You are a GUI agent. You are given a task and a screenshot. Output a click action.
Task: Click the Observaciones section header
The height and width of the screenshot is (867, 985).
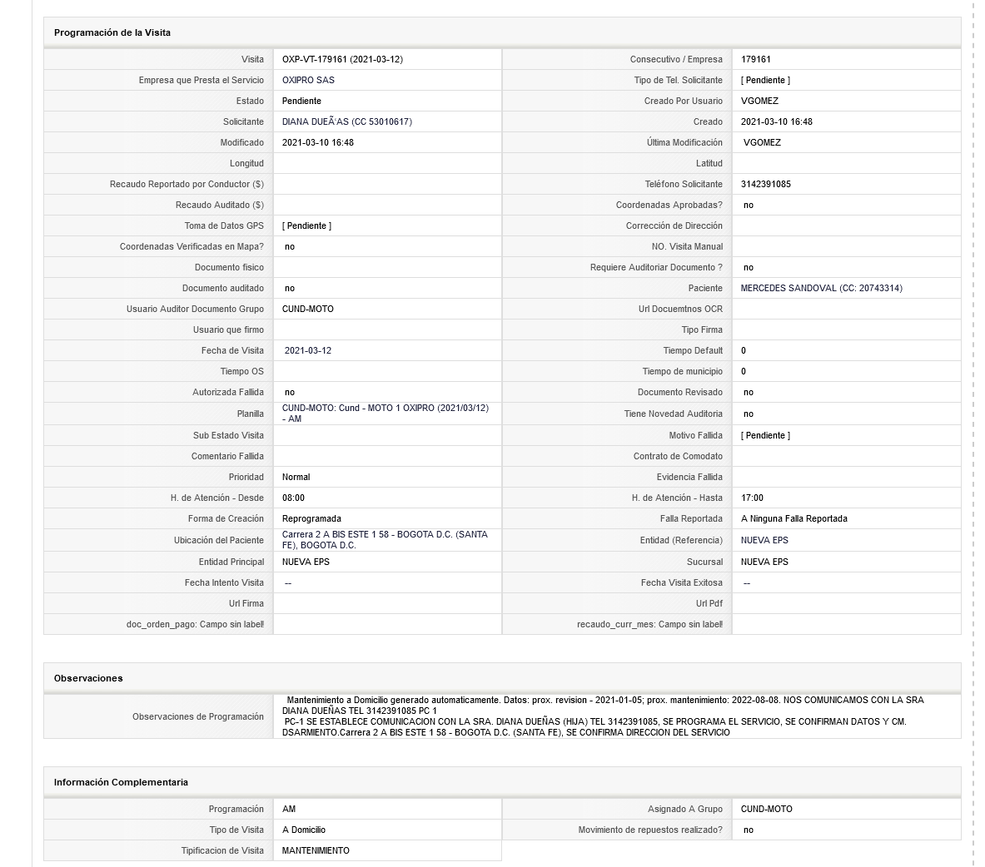pyautogui.click(x=502, y=678)
